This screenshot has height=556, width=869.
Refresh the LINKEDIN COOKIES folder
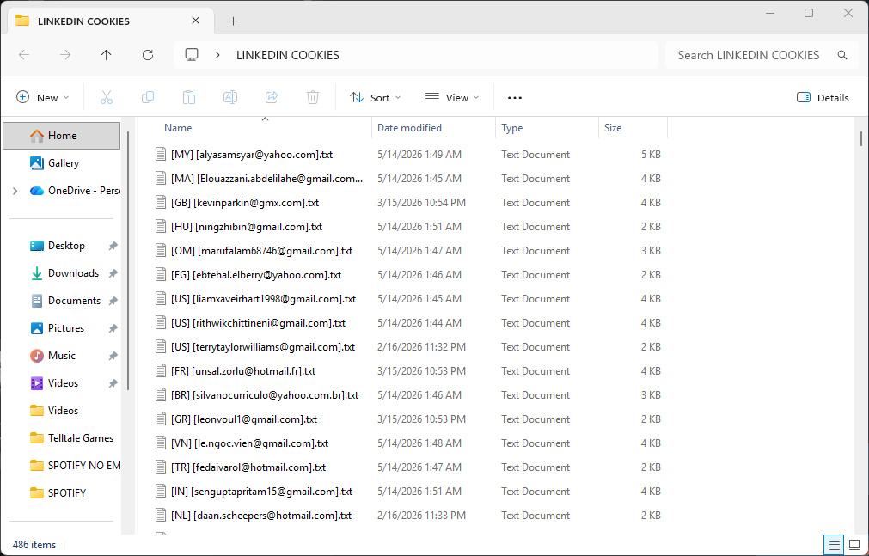(148, 55)
